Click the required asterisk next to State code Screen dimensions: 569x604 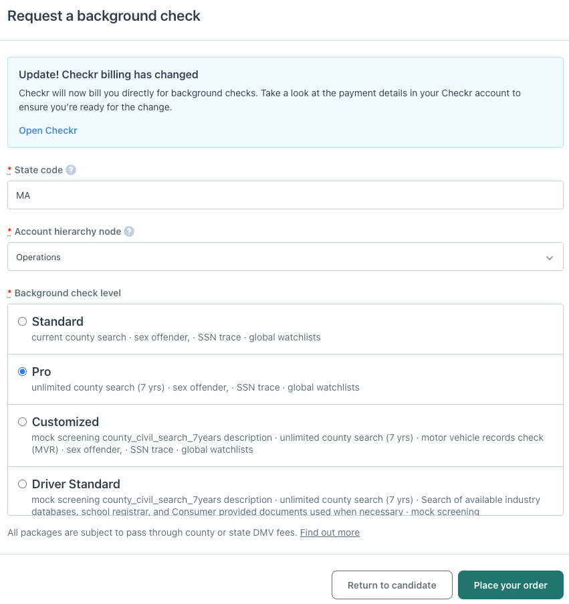coord(9,170)
